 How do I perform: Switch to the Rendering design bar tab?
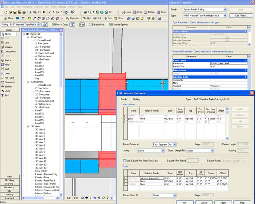(9, 187)
